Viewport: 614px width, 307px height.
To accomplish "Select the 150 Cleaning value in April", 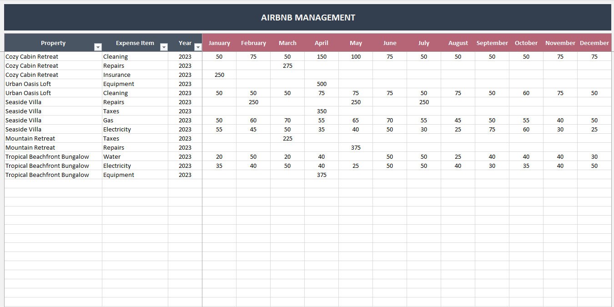I will (322, 56).
